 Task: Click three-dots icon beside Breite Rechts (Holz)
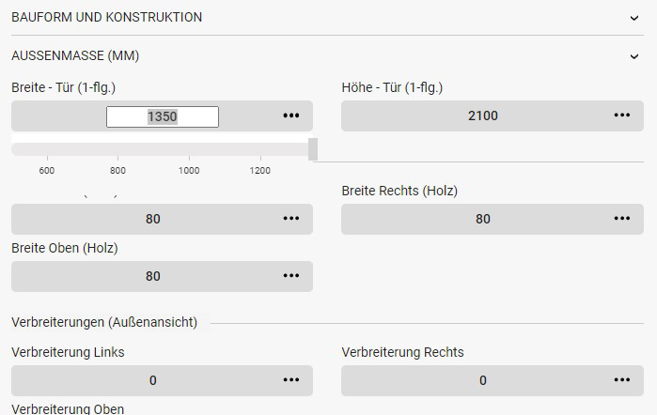[621, 219]
